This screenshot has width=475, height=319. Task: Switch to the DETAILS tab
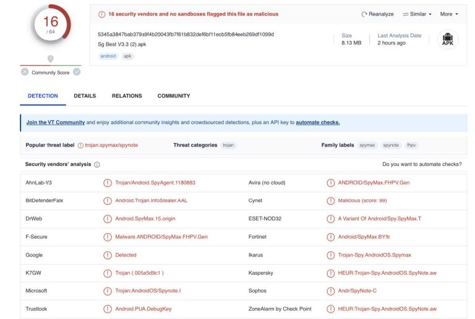coord(85,96)
